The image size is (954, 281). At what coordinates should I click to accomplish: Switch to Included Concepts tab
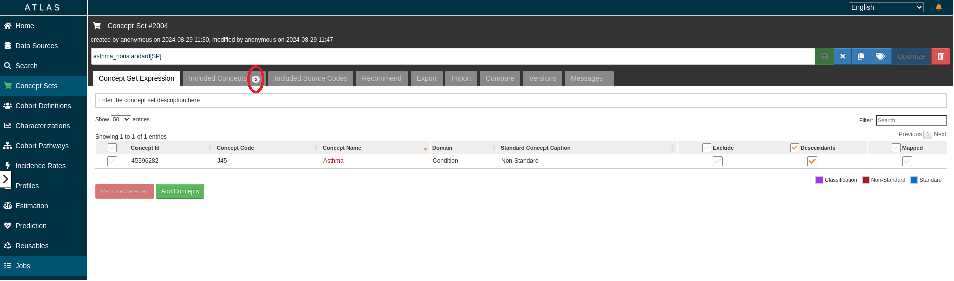(x=218, y=78)
